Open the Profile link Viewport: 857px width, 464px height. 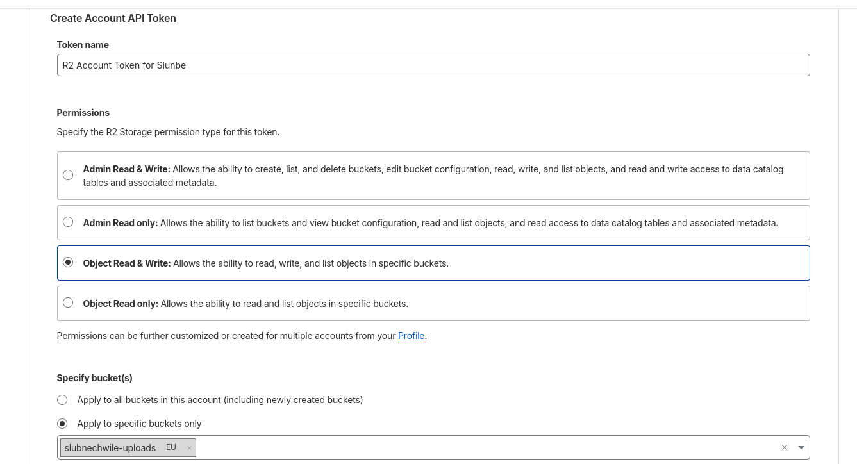click(x=411, y=336)
